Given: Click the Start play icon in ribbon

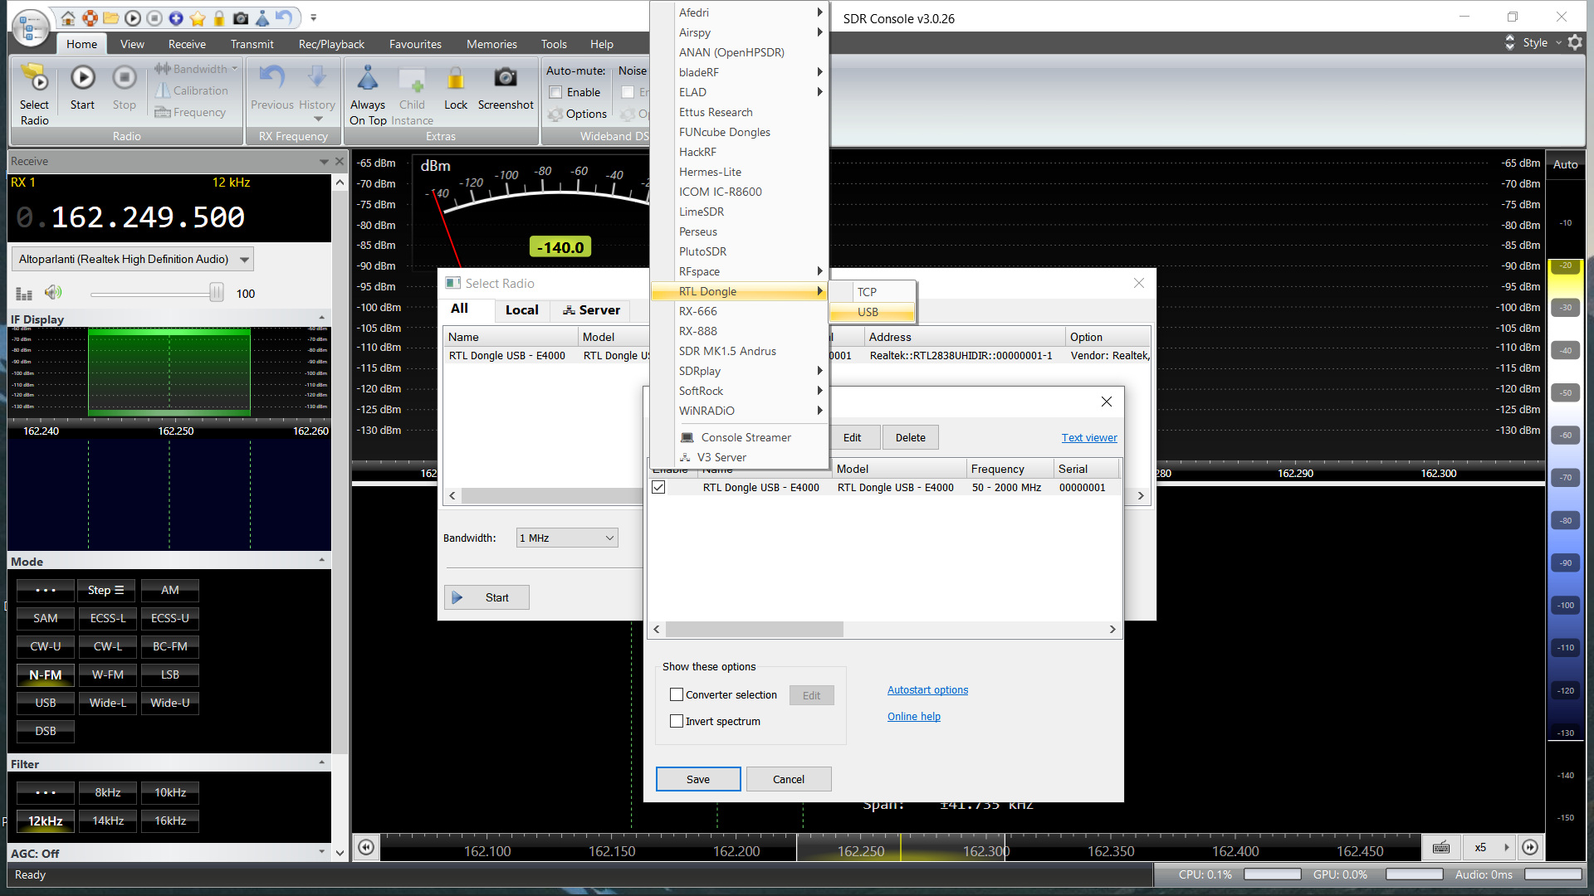Looking at the screenshot, I should tap(82, 79).
